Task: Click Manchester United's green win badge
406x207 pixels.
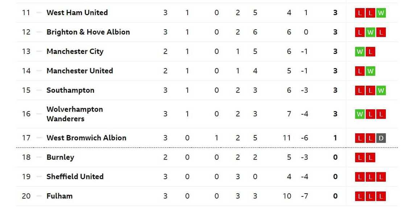Action: [x=370, y=71]
